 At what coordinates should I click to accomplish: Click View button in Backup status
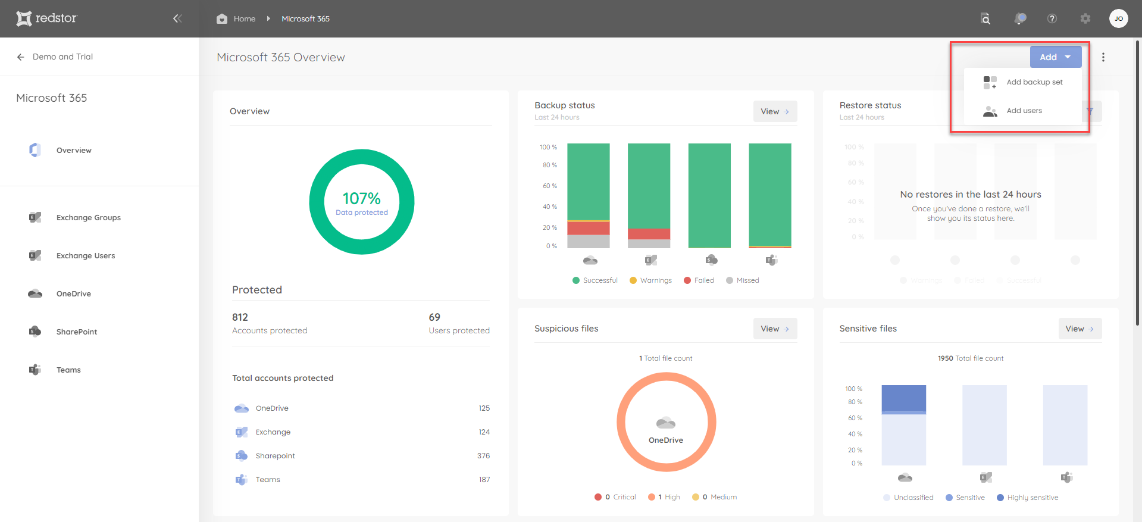[775, 111]
